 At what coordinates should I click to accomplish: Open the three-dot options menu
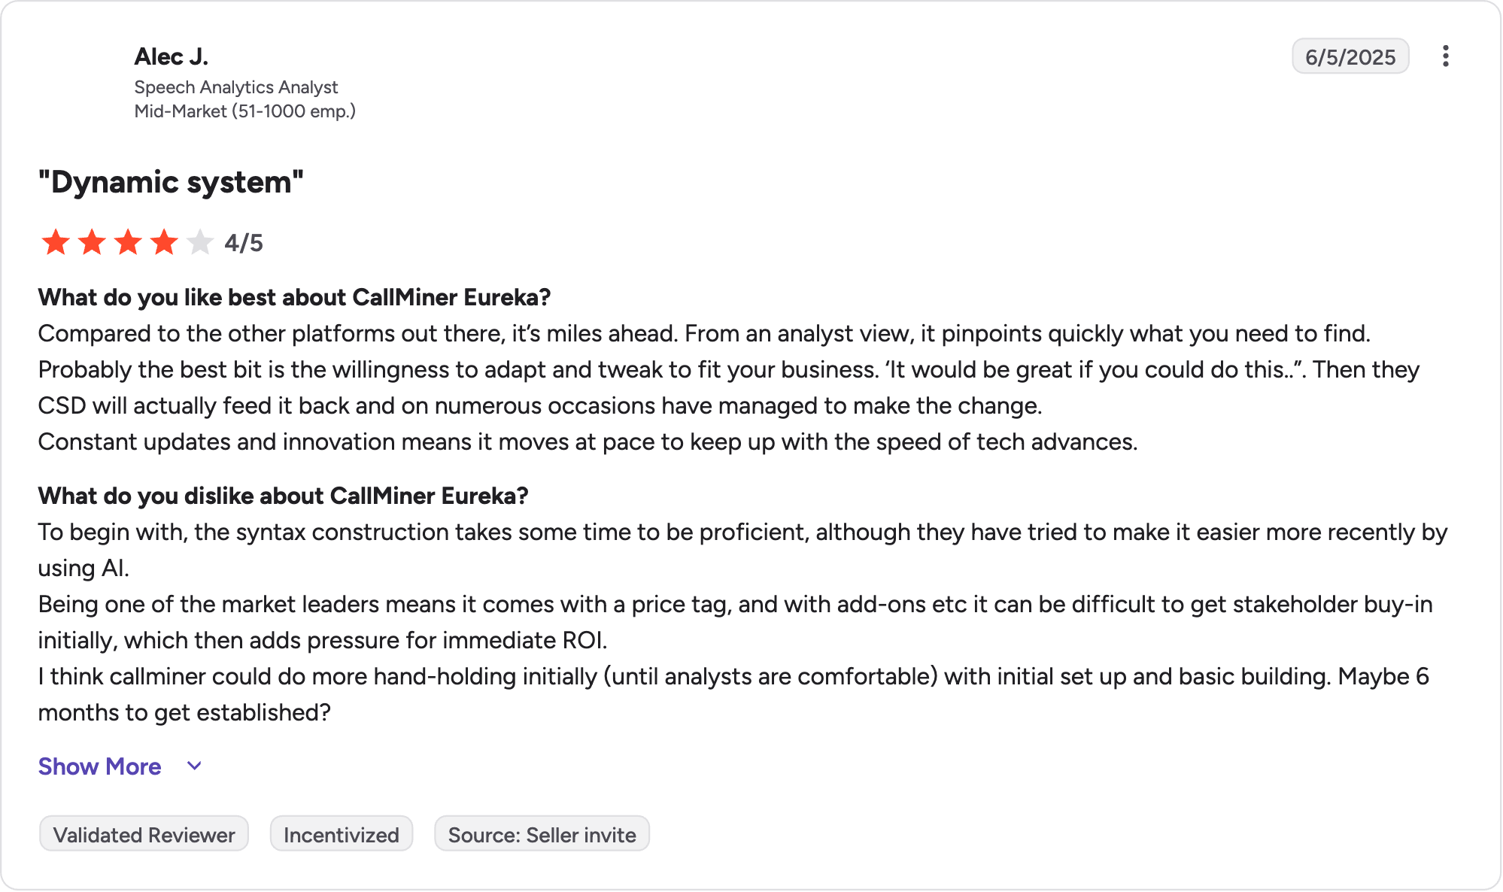click(x=1445, y=56)
